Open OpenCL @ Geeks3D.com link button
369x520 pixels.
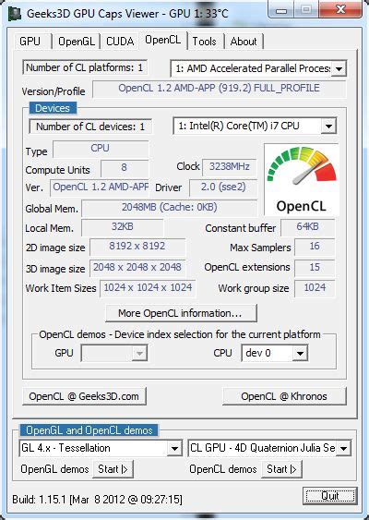coord(84,396)
